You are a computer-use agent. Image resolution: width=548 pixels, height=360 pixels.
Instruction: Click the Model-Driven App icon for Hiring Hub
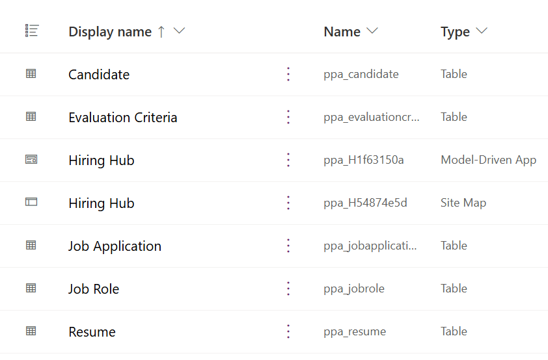click(31, 160)
